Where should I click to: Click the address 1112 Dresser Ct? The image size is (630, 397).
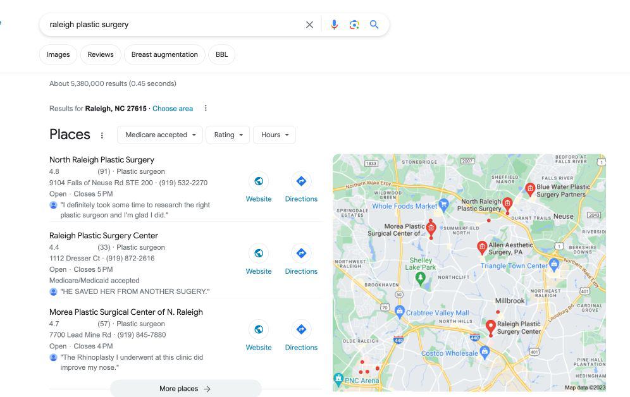pyautogui.click(x=75, y=258)
